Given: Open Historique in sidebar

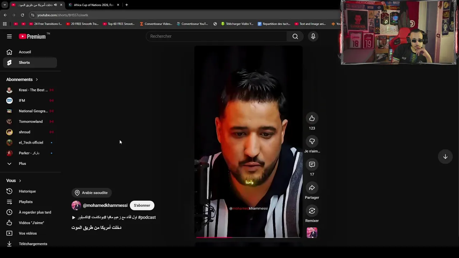Looking at the screenshot, I should (x=30, y=191).
